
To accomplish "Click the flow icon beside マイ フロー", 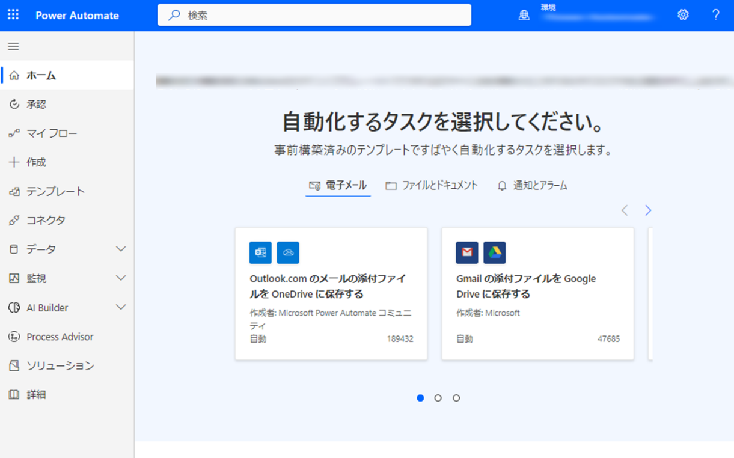I will (14, 133).
